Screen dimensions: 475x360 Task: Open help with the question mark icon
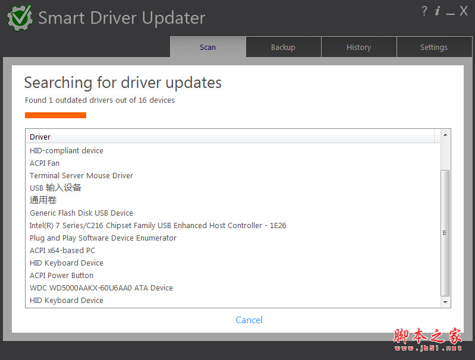point(424,11)
